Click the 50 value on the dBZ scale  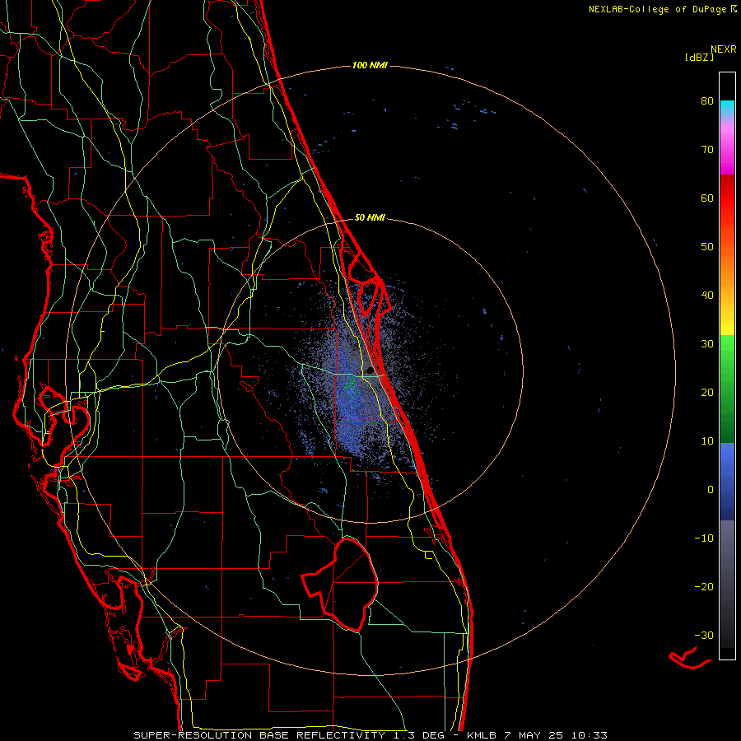707,247
